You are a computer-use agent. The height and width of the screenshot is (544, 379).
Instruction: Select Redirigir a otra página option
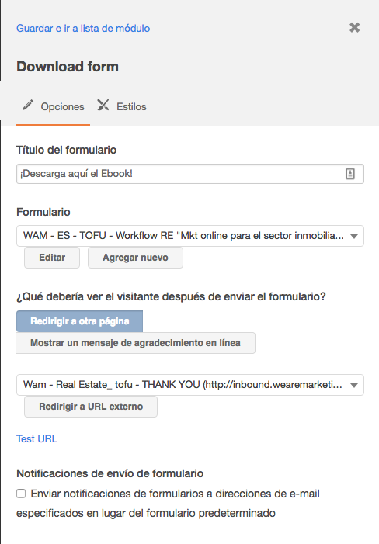point(79,321)
